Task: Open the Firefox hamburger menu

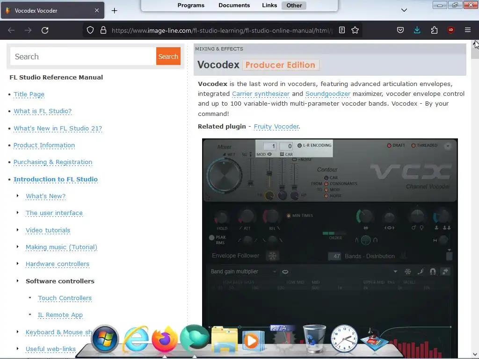Action: (x=468, y=30)
